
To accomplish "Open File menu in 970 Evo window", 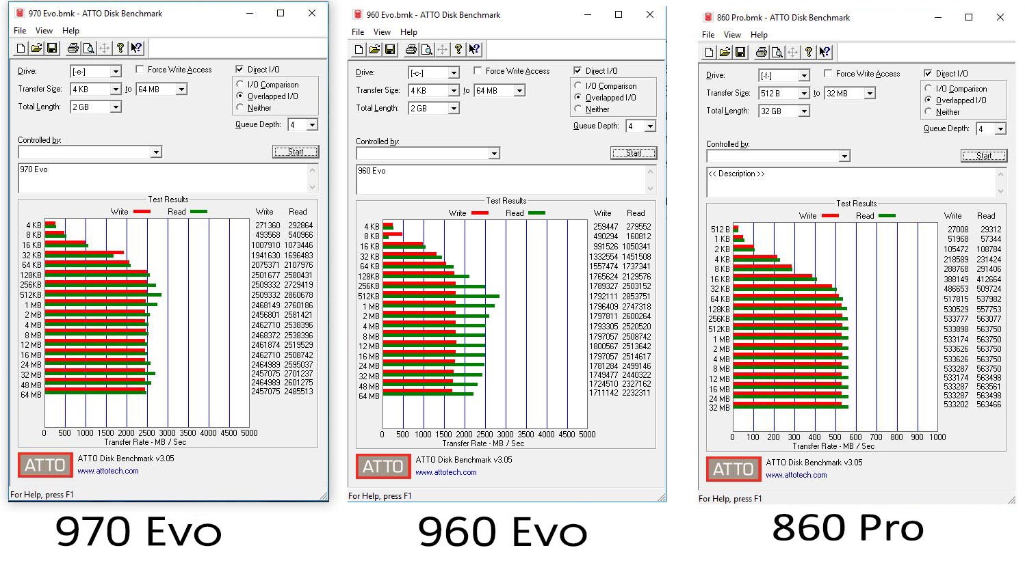I will pos(20,31).
